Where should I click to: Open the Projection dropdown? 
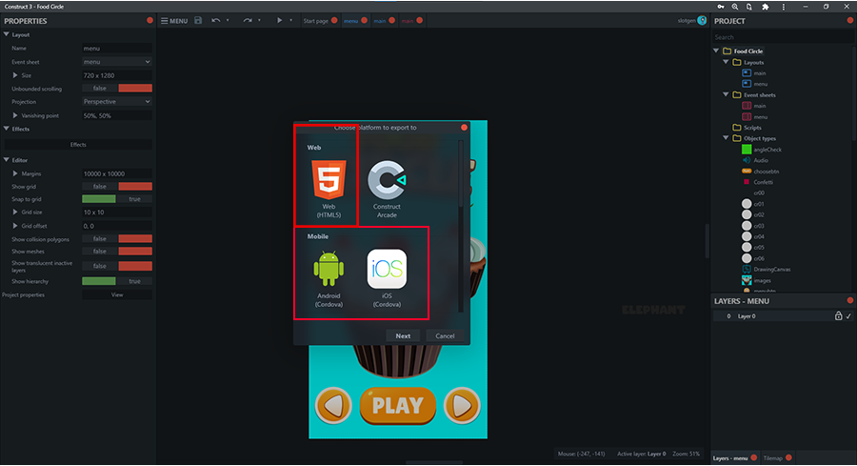(x=117, y=102)
